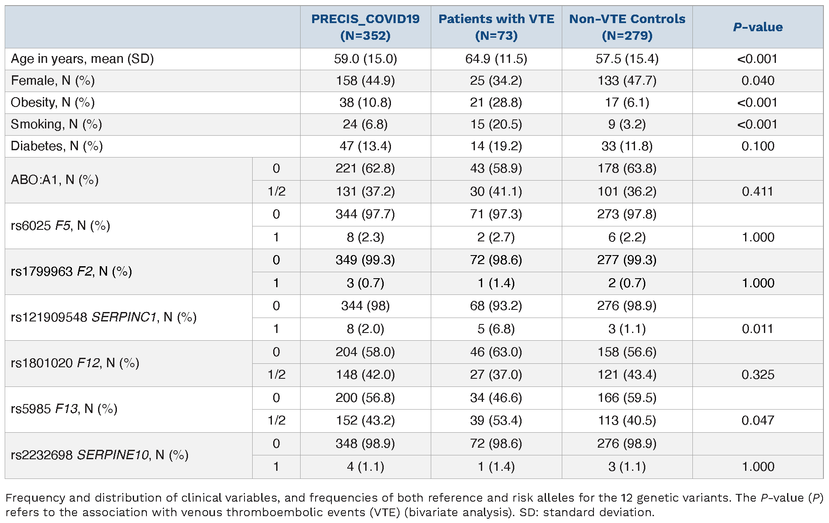Viewport: 829px width, 523px height.
Task: Click the Age in years, mean (SD) row label
Action: [82, 59]
